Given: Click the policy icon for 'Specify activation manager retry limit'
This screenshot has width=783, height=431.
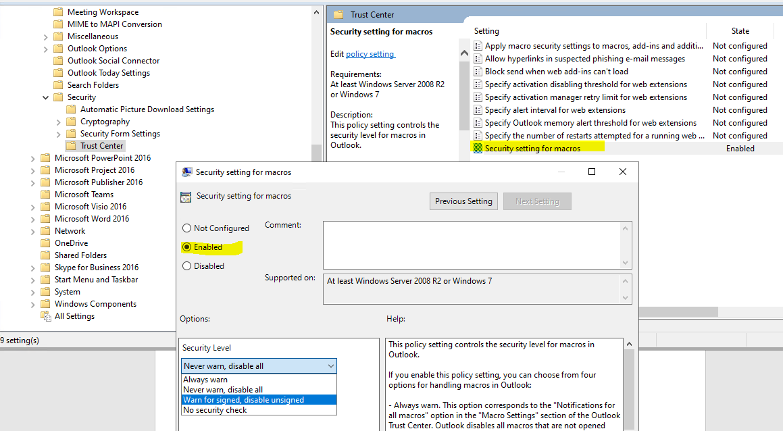Looking at the screenshot, I should pyautogui.click(x=478, y=97).
